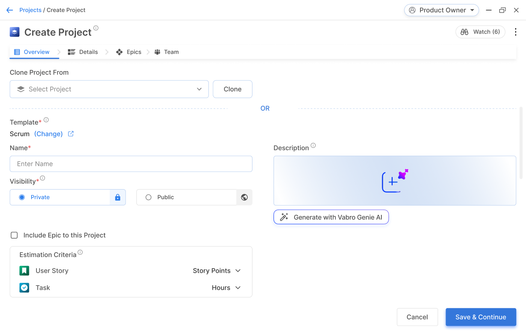526x333 pixels.
Task: Select the Public visibility radio button
Action: point(148,197)
